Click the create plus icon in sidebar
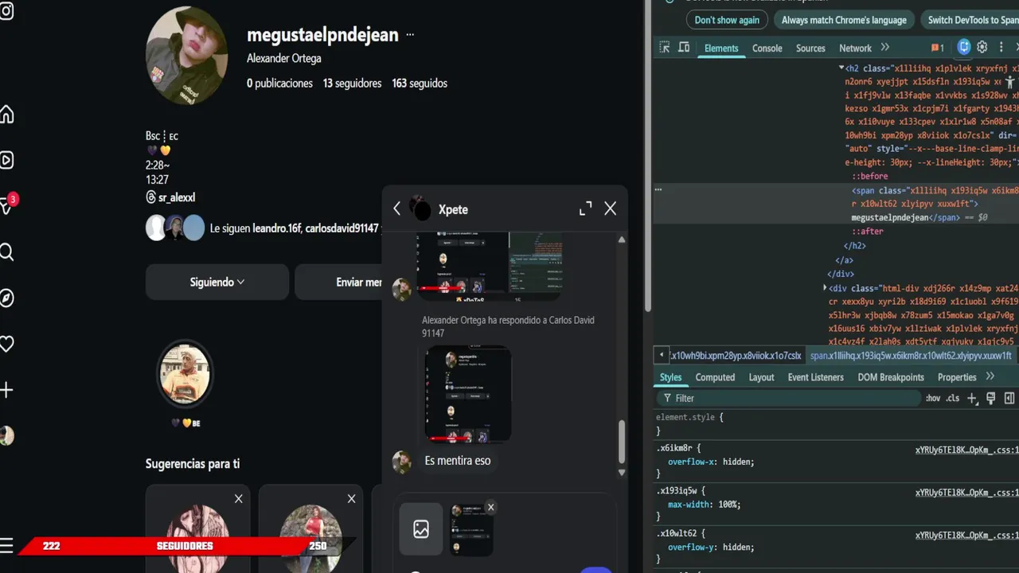 [x=6, y=390]
